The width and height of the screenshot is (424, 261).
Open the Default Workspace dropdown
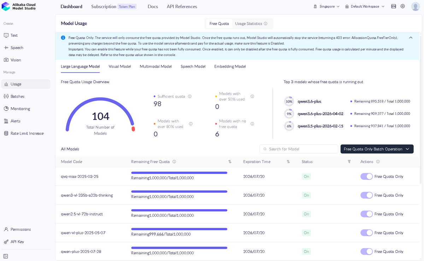click(365, 6)
